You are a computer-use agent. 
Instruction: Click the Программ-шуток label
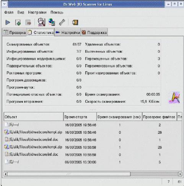(x=21, y=87)
